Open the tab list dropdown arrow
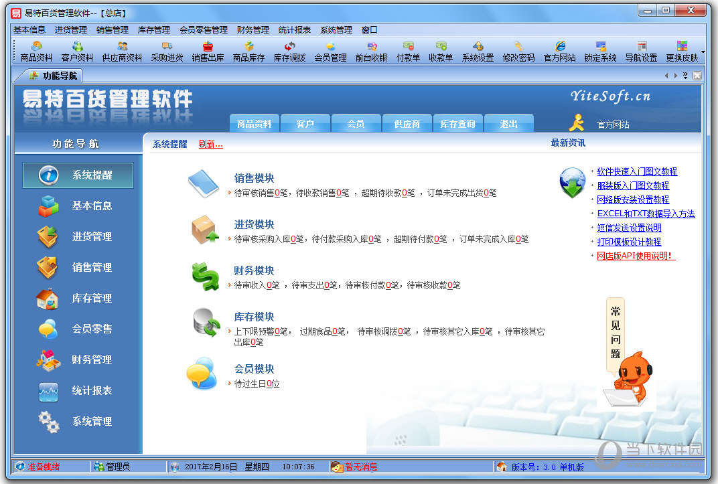Screen dimensions: 718x484 pyautogui.click(x=685, y=76)
